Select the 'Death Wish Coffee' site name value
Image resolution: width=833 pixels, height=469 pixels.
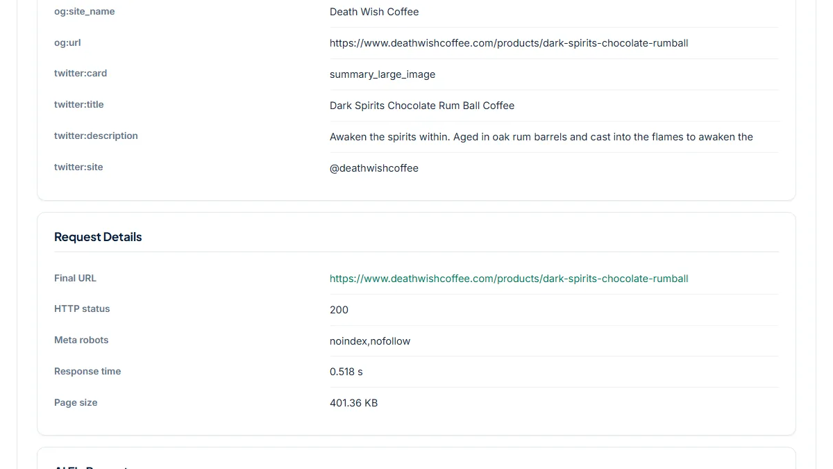374,12
